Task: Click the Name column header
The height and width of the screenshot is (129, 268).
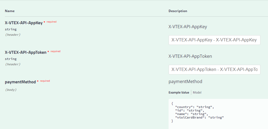Action: [10, 11]
